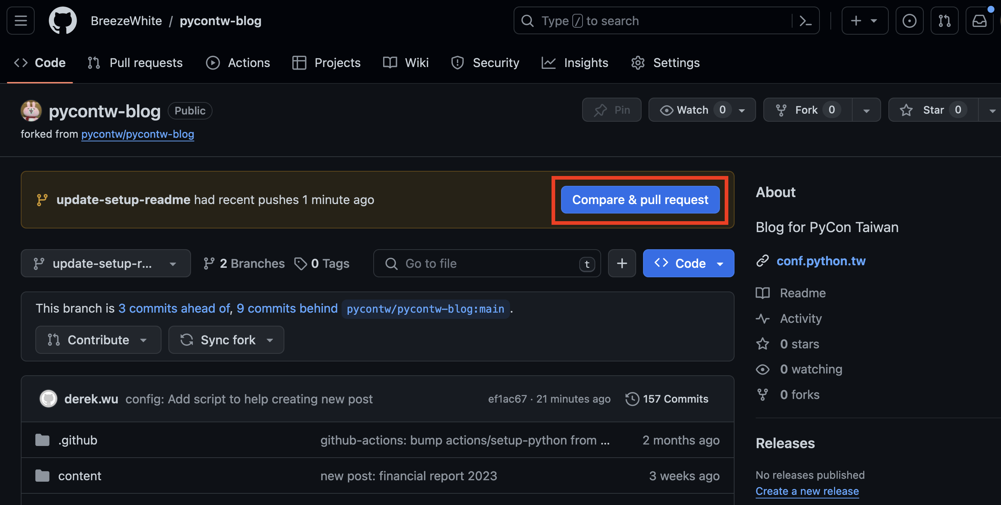Open the content folder
1001x505 pixels.
click(80, 476)
